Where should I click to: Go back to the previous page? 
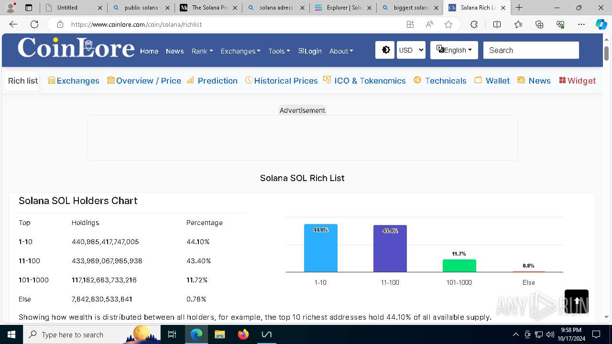coord(13,24)
